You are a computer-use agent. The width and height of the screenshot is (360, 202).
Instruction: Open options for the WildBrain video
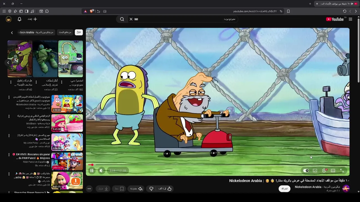coord(9,116)
